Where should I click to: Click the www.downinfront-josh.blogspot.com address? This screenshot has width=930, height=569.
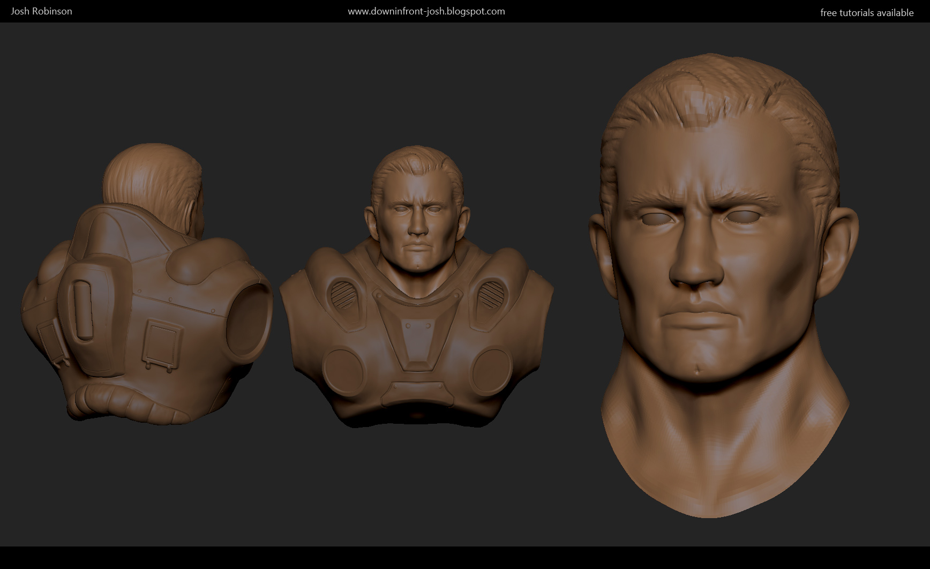(426, 11)
